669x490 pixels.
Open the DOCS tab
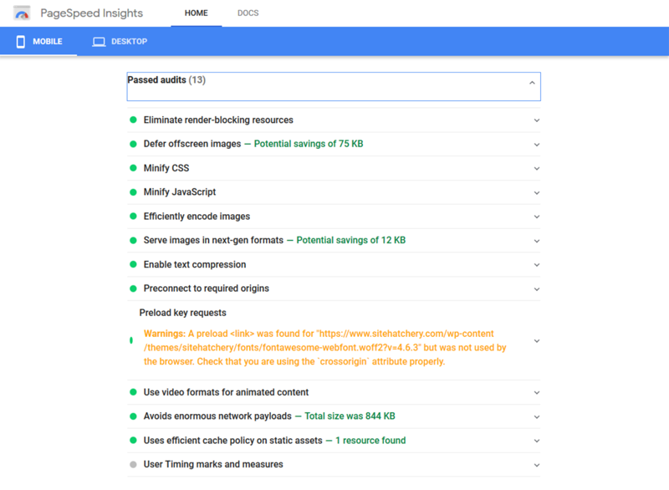[248, 13]
